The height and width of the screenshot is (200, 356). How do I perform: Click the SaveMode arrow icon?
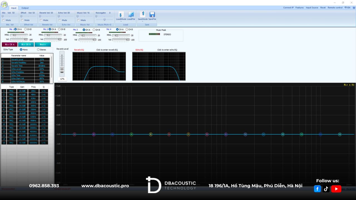point(143,14)
